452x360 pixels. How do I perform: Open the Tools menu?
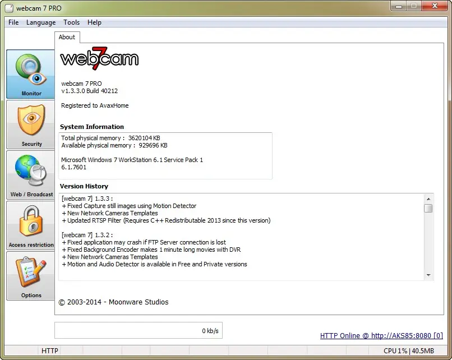click(71, 22)
